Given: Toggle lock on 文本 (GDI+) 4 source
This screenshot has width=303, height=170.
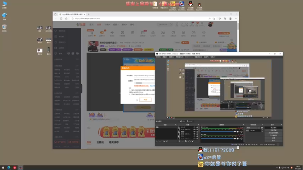Looking at the screenshot, I should pyautogui.click(x=197, y=134).
